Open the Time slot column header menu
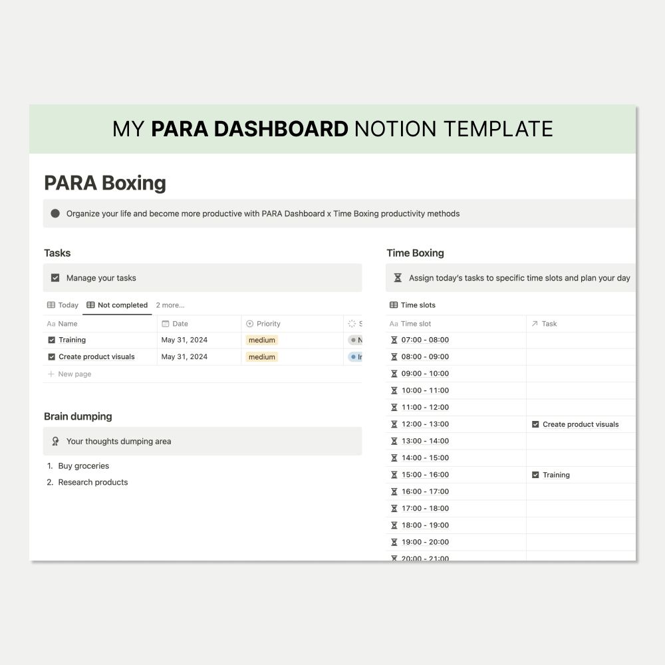The width and height of the screenshot is (665, 665). [x=456, y=324]
